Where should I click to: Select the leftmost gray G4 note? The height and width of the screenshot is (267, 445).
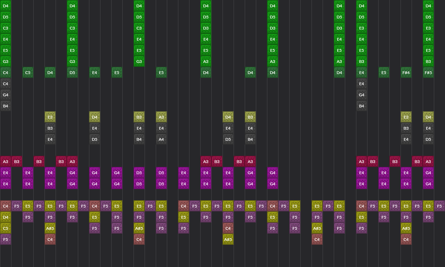(6, 95)
